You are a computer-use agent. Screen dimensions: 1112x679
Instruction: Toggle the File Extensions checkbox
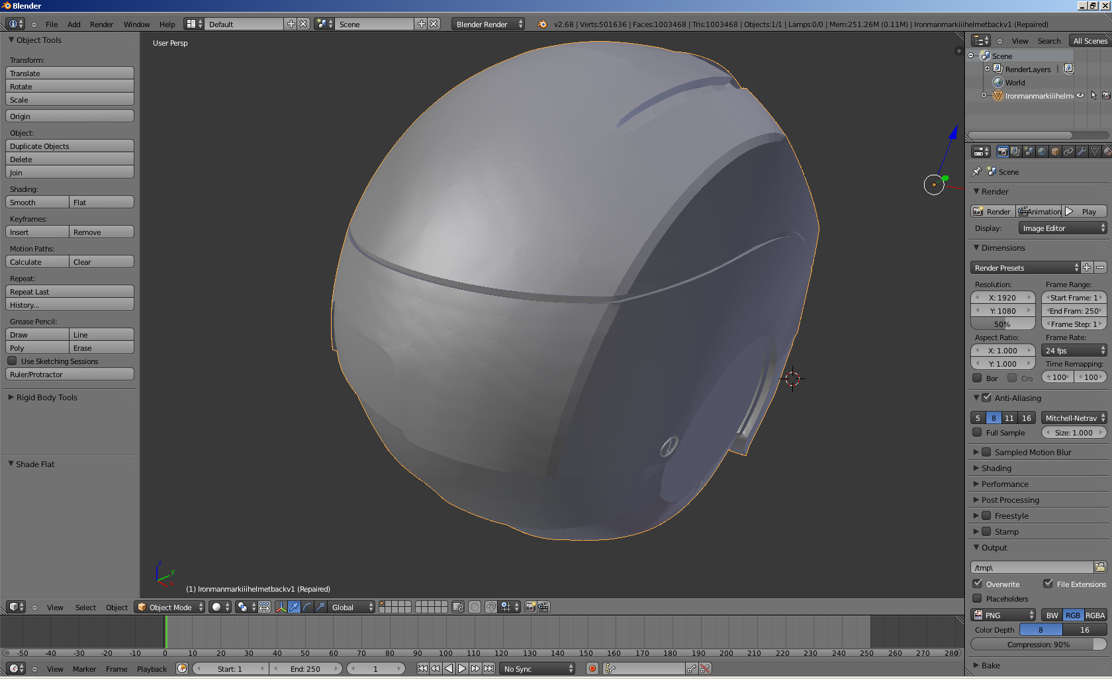(1048, 584)
